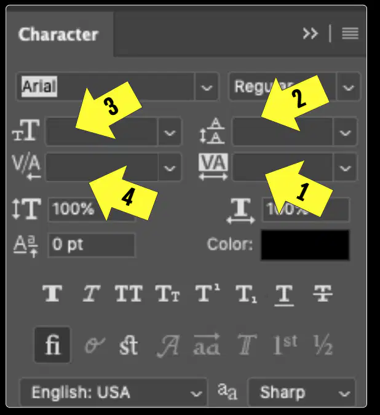The width and height of the screenshot is (380, 415).
Task: Toggle standard ligatures fi button
Action: 52,344
